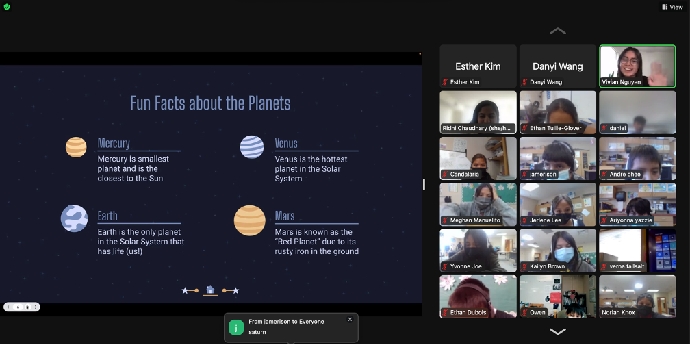The height and width of the screenshot is (345, 690).
Task: Click Esther Kim's muted microphone icon
Action: click(x=445, y=82)
